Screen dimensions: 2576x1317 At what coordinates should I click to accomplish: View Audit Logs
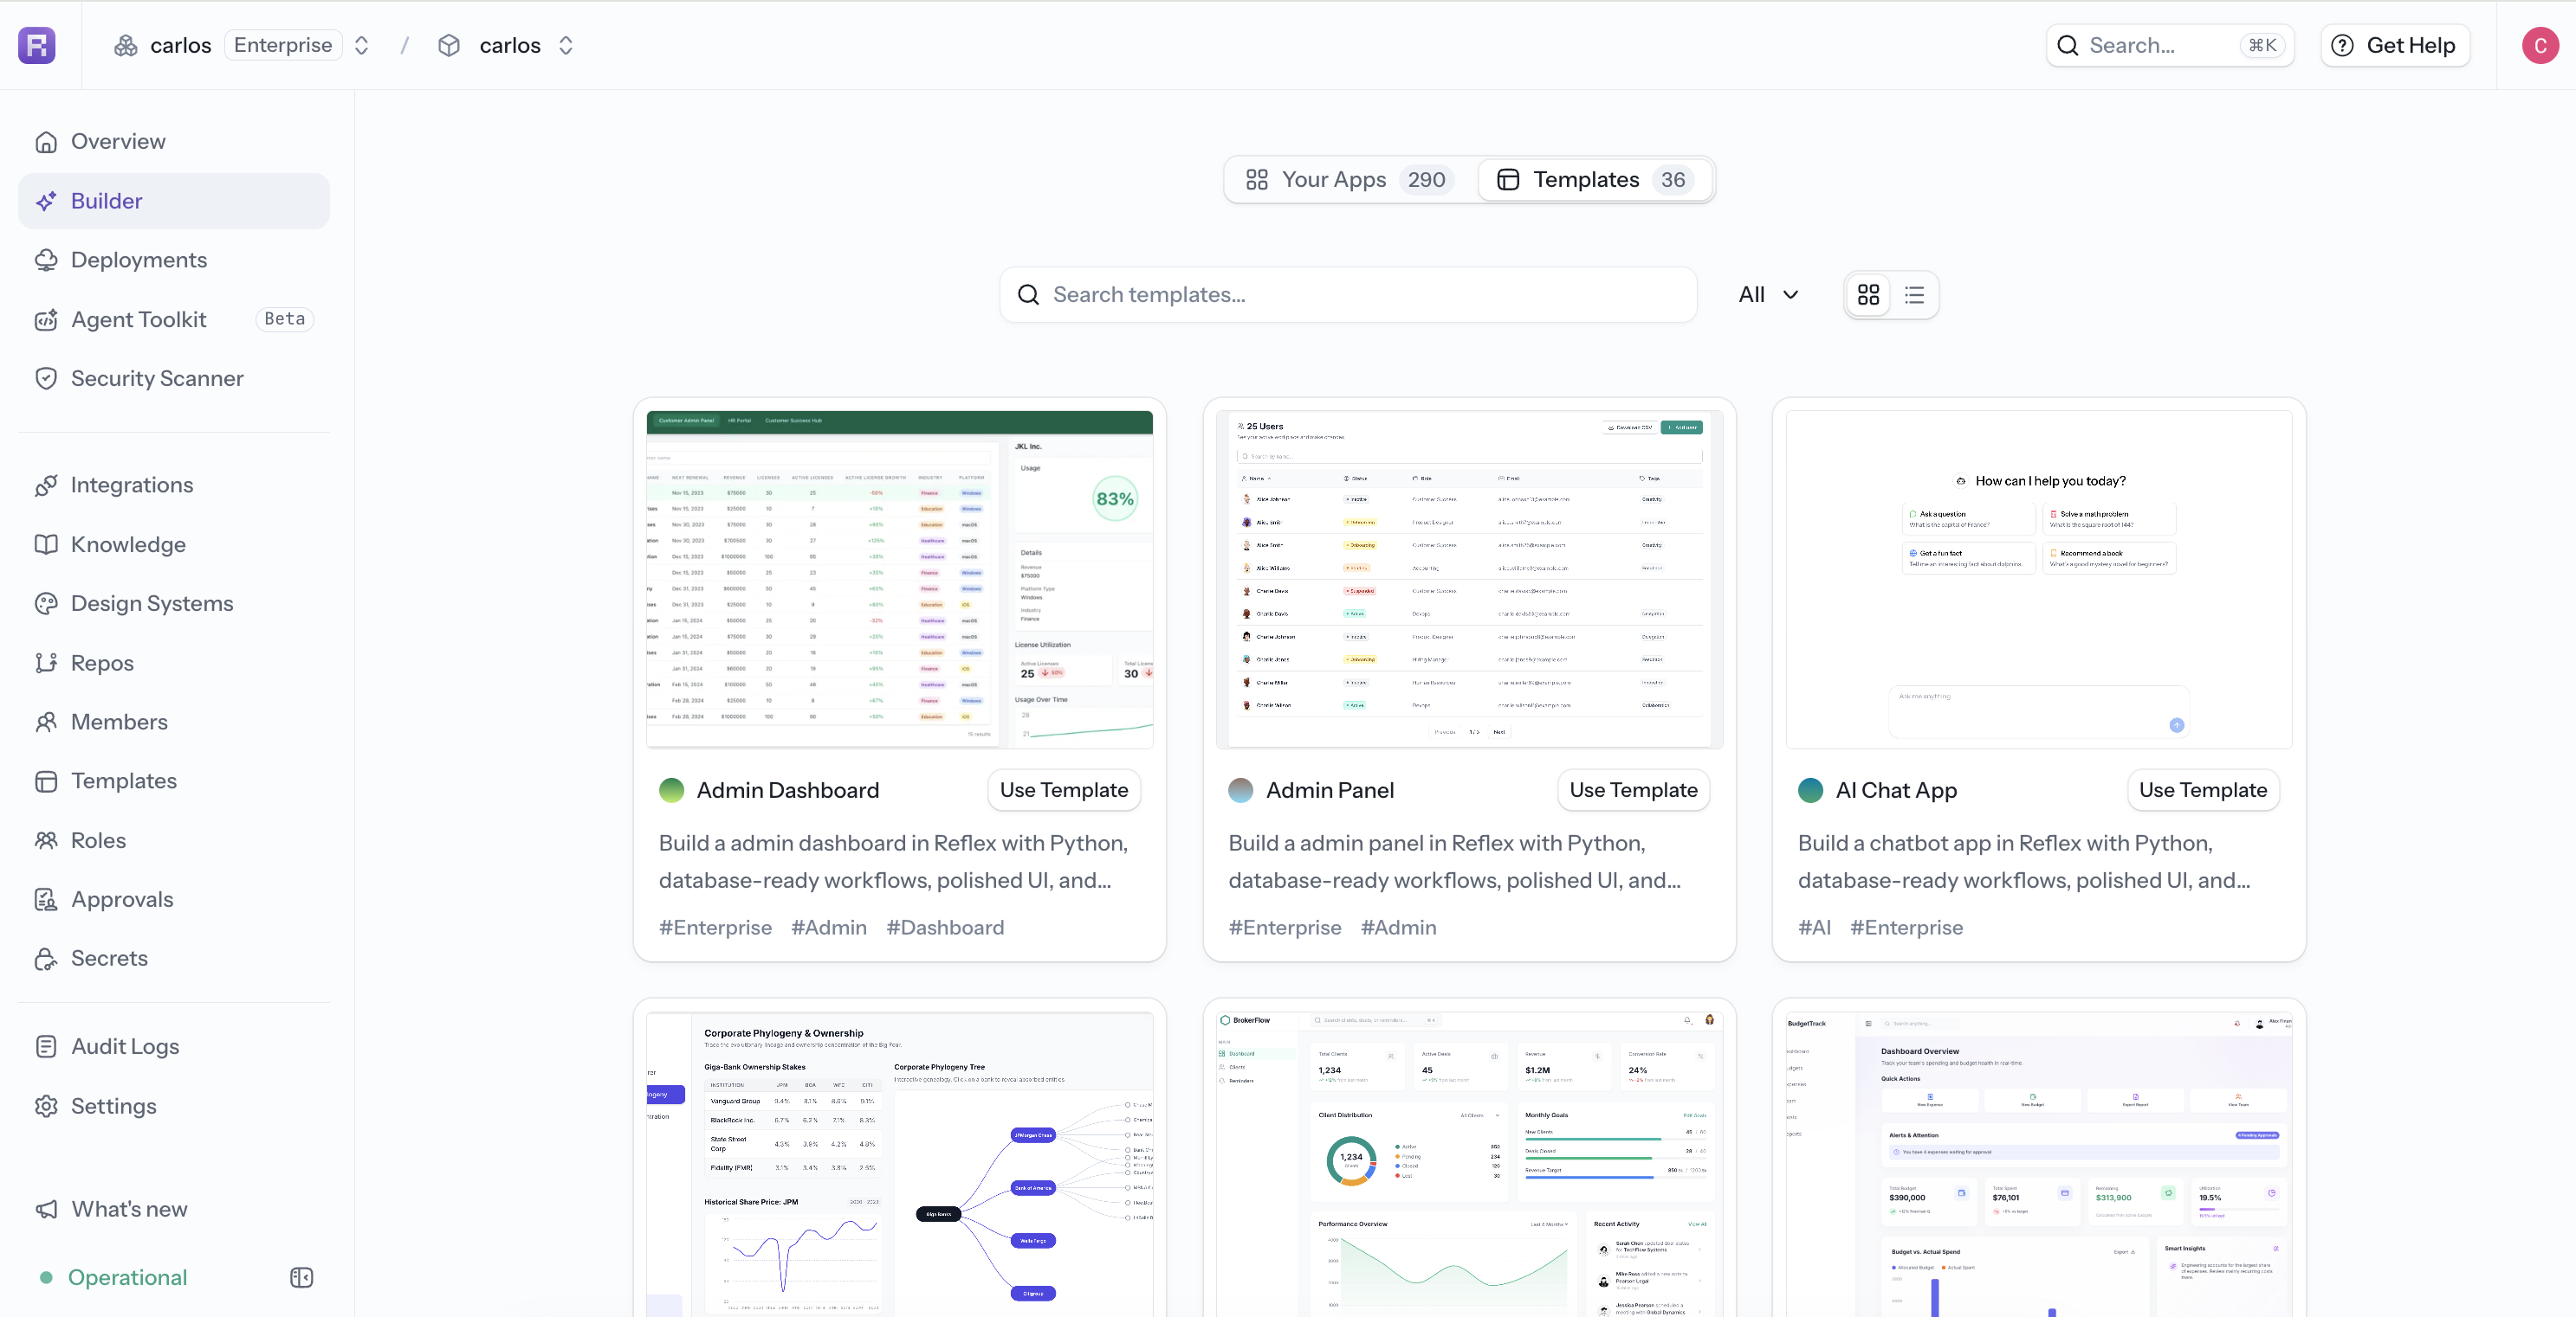174,1046
